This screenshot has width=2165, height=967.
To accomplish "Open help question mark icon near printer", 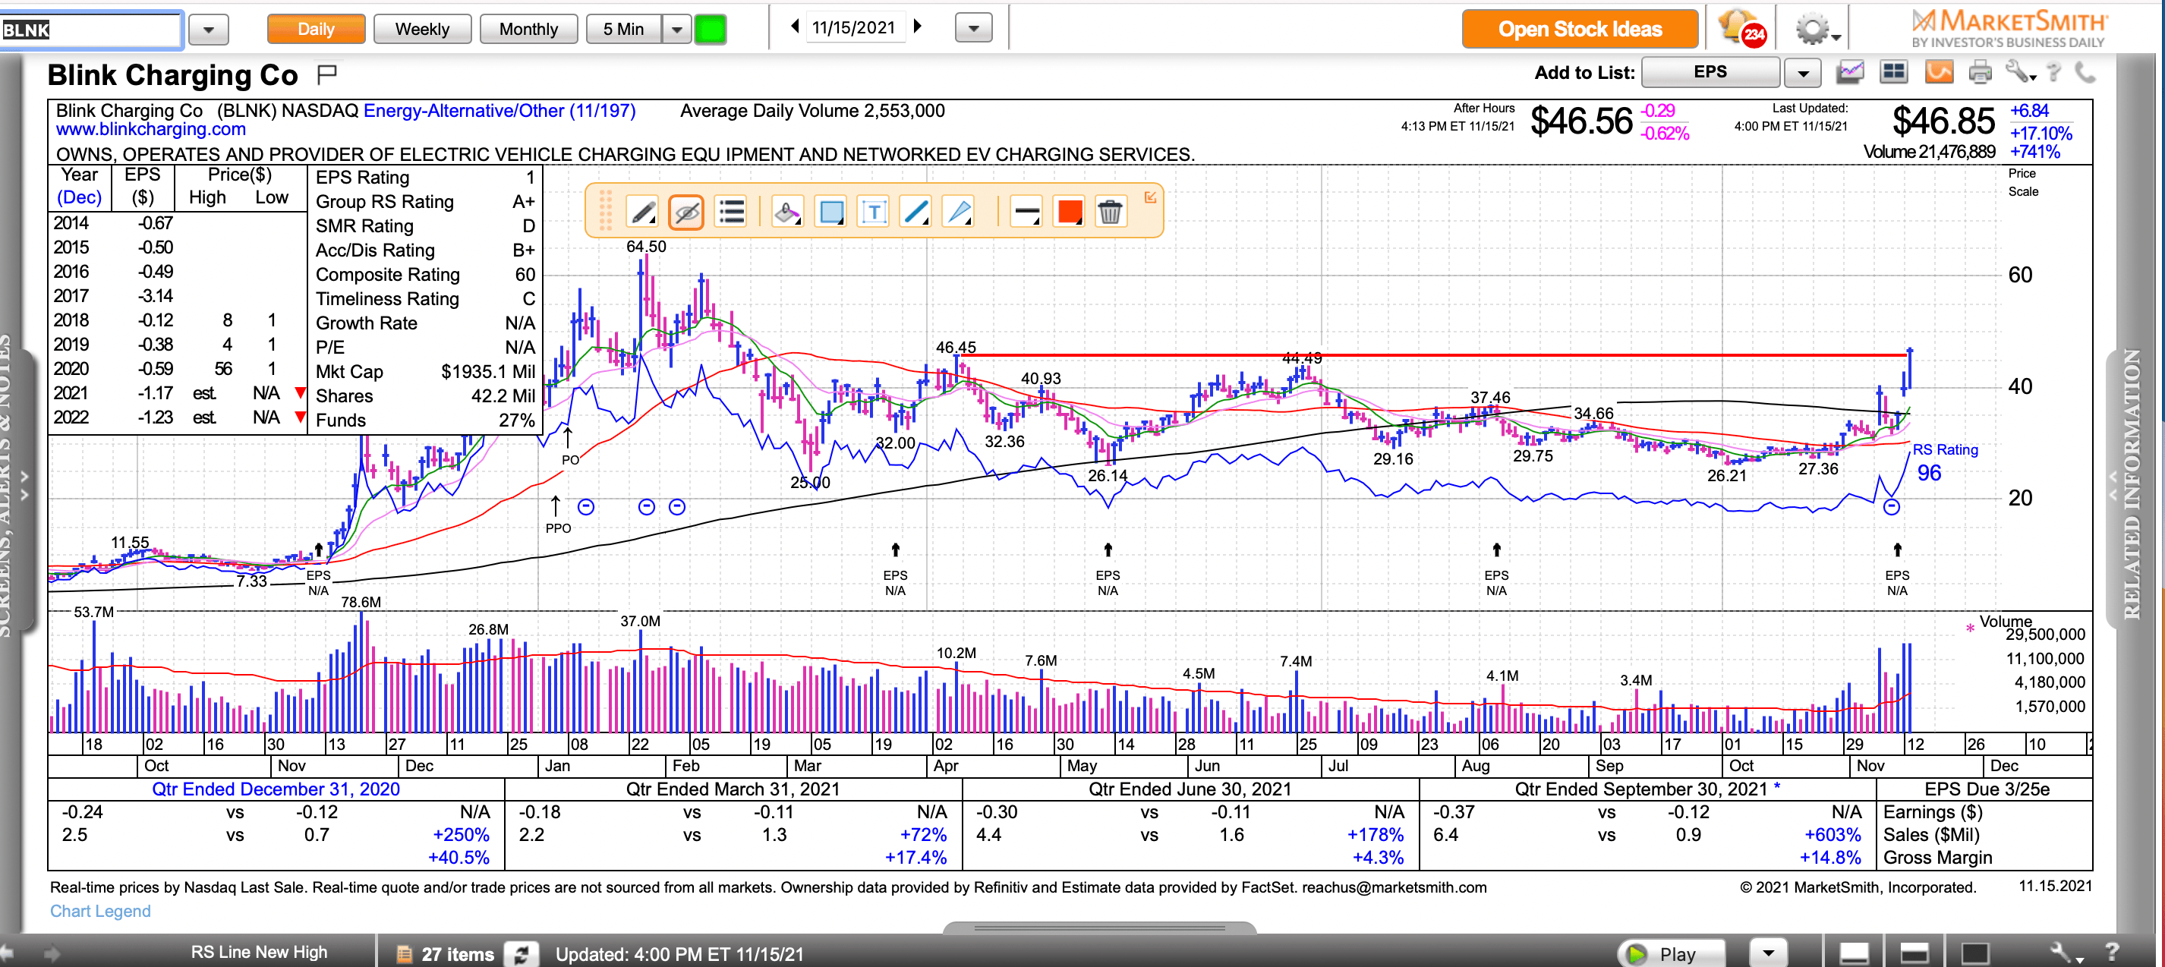I will [2054, 72].
